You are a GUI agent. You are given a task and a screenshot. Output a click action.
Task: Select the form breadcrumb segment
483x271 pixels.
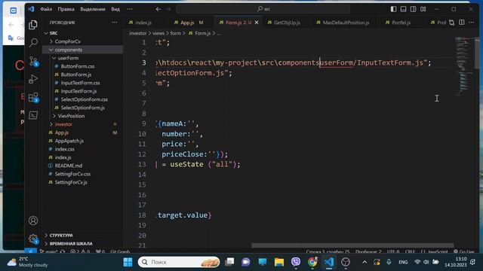(176, 33)
